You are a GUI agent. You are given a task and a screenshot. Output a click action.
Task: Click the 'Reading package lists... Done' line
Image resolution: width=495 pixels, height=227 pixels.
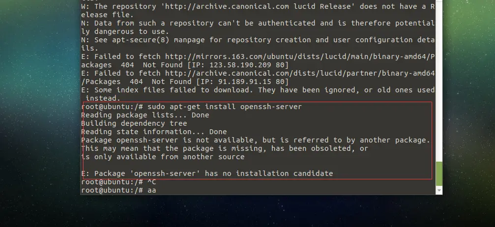tap(145, 115)
